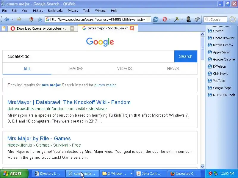Click the tray icon beside the clock
This screenshot has height=178, width=238.
pyautogui.click(x=216, y=174)
